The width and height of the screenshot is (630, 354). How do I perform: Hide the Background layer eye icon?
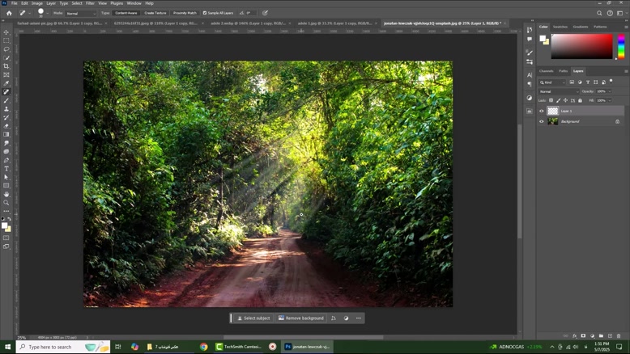(x=541, y=121)
